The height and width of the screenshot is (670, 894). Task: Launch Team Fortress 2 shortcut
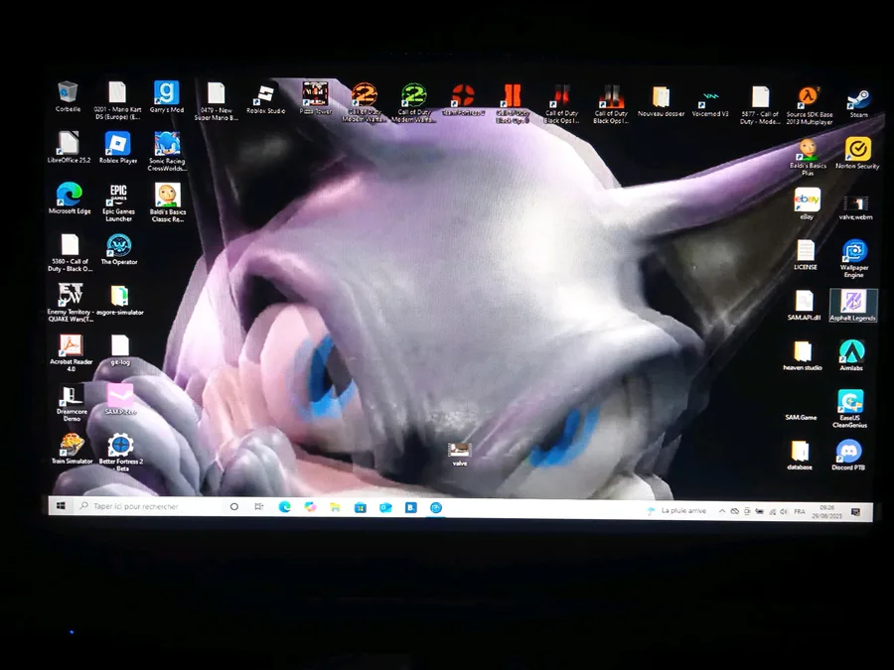(x=463, y=99)
